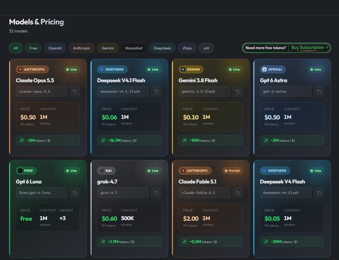Click the Free badge on Gpt 6 Luna
Screen dimensions: 339x260
pyautogui.click(x=26, y=171)
